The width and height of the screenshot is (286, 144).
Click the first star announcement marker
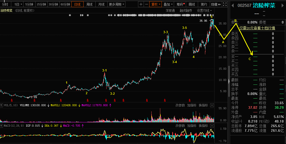(x=70, y=15)
